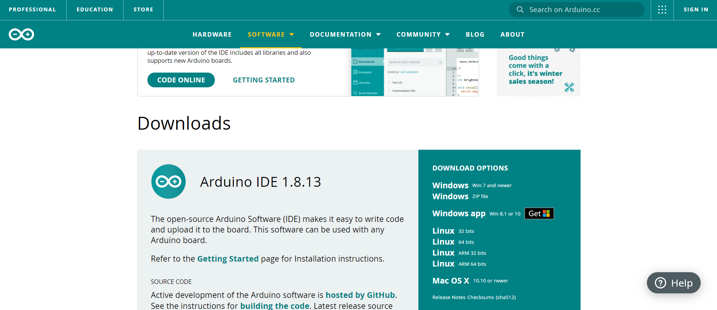The width and height of the screenshot is (717, 310).
Task: Click Sign In
Action: point(696,10)
